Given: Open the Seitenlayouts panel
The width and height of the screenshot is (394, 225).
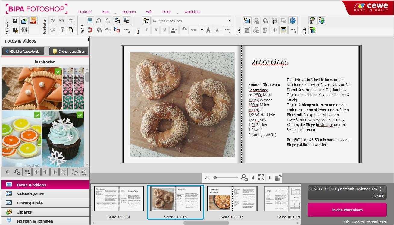Looking at the screenshot, I should [45, 194].
